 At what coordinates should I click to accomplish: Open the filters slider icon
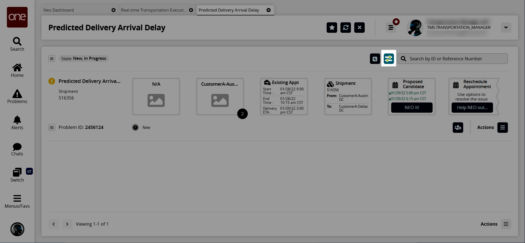(389, 59)
